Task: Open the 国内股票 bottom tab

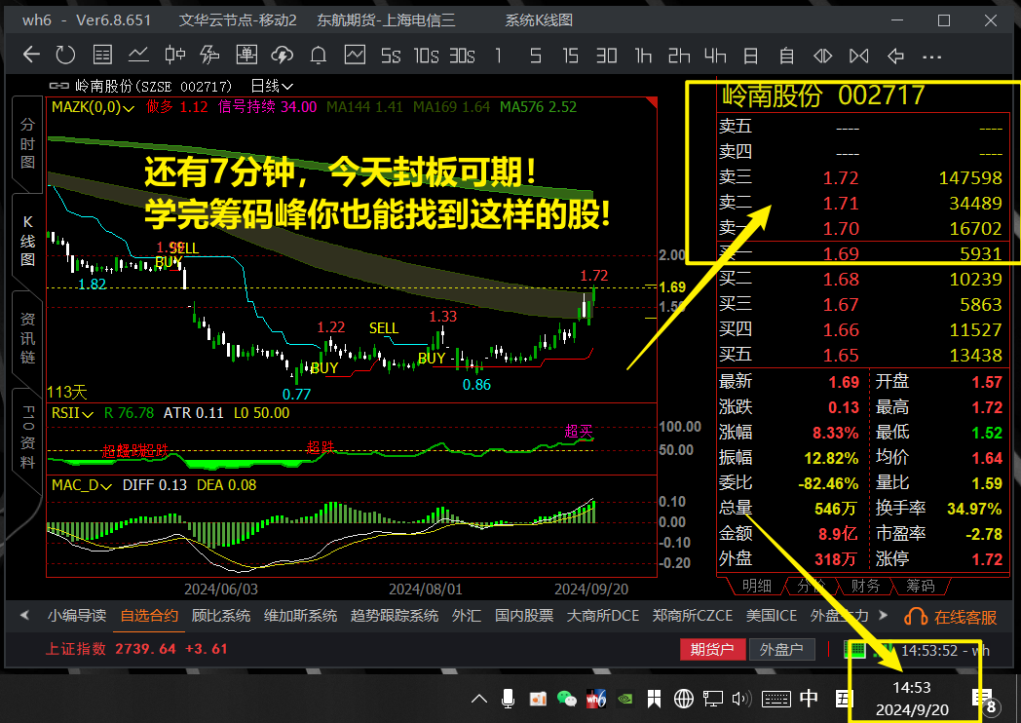Action: [523, 616]
